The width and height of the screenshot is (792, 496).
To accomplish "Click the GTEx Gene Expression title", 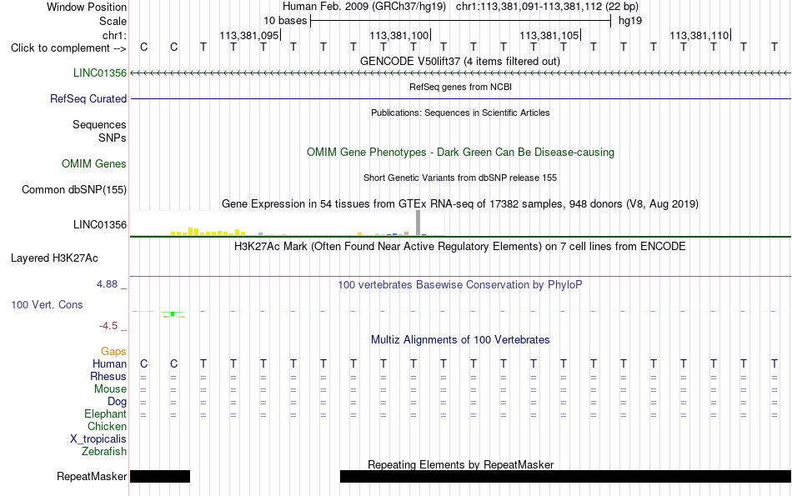I will pyautogui.click(x=460, y=204).
